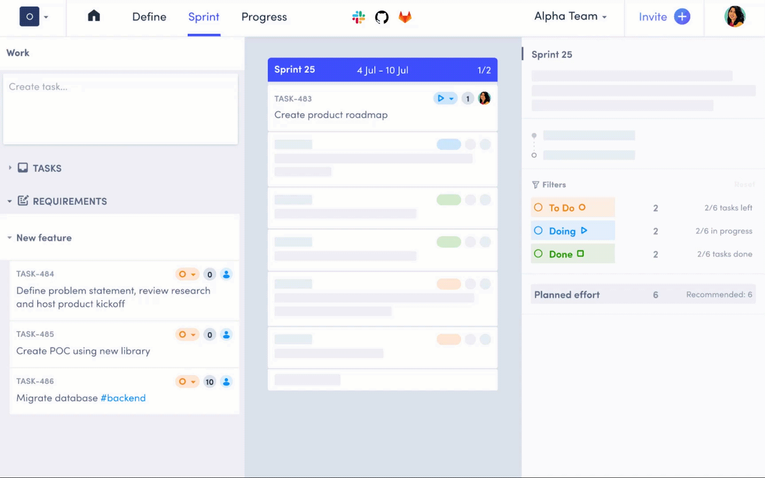Click the assignee icon on TASK-486
This screenshot has width=765, height=478.
tap(227, 382)
